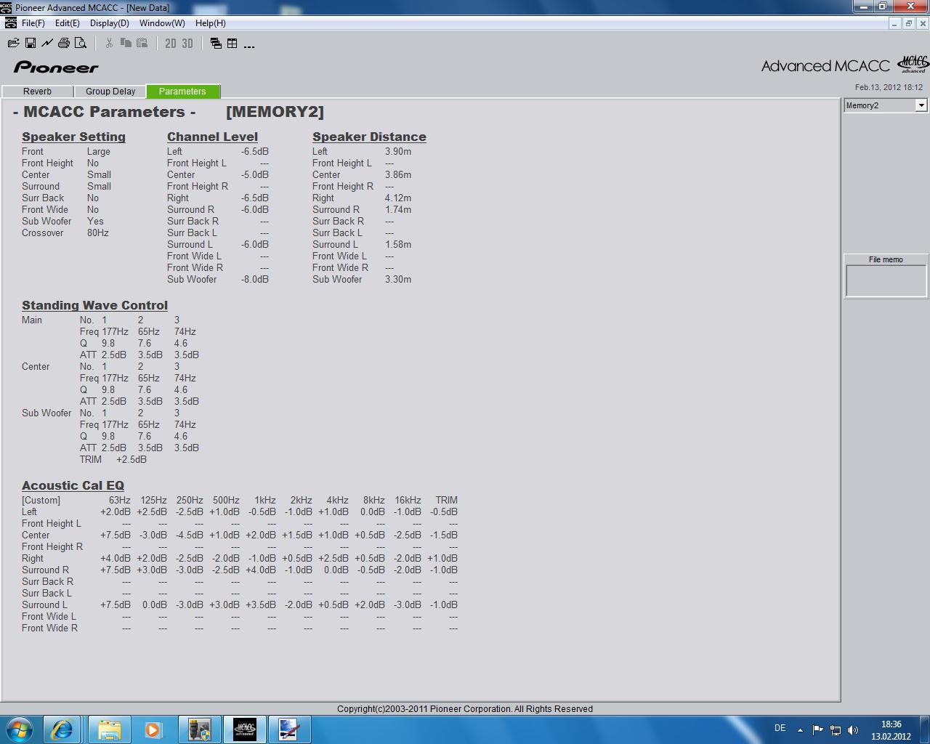Image resolution: width=930 pixels, height=744 pixels.
Task: Switch to 2D display mode
Action: pos(171,44)
